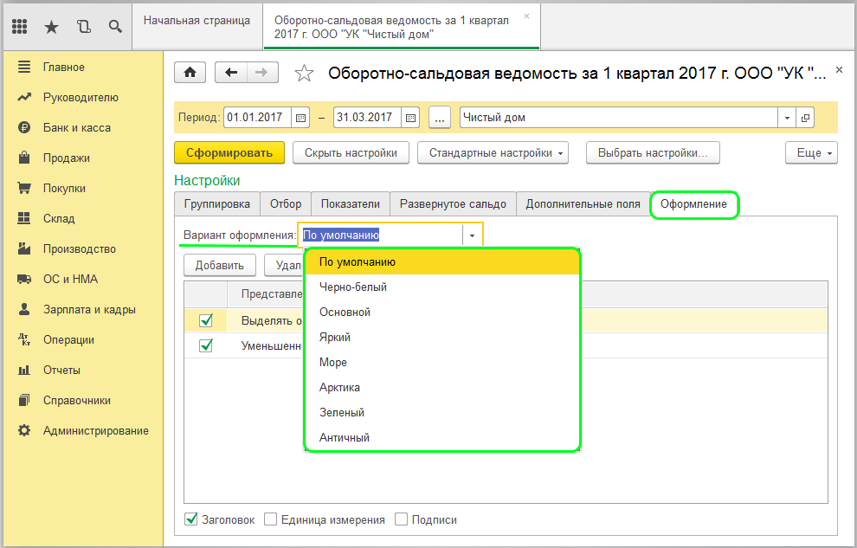Image resolution: width=857 pixels, height=548 pixels.
Task: Toggle the Заголовок checkbox
Action: tap(191, 519)
